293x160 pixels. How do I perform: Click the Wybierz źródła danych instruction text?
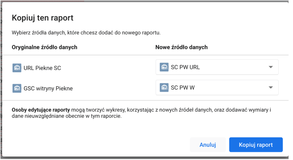tap(86, 33)
